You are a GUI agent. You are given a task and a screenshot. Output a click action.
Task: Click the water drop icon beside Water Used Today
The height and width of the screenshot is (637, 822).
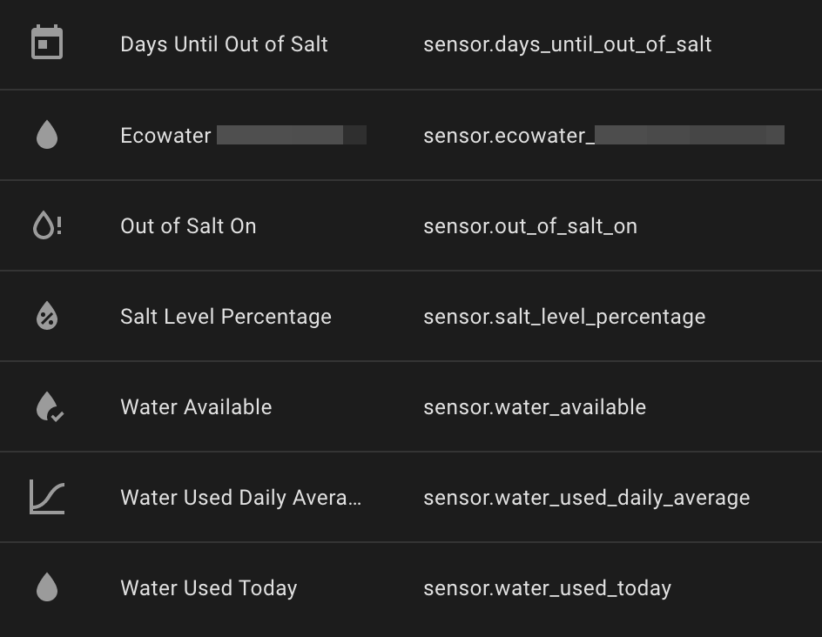tap(47, 587)
